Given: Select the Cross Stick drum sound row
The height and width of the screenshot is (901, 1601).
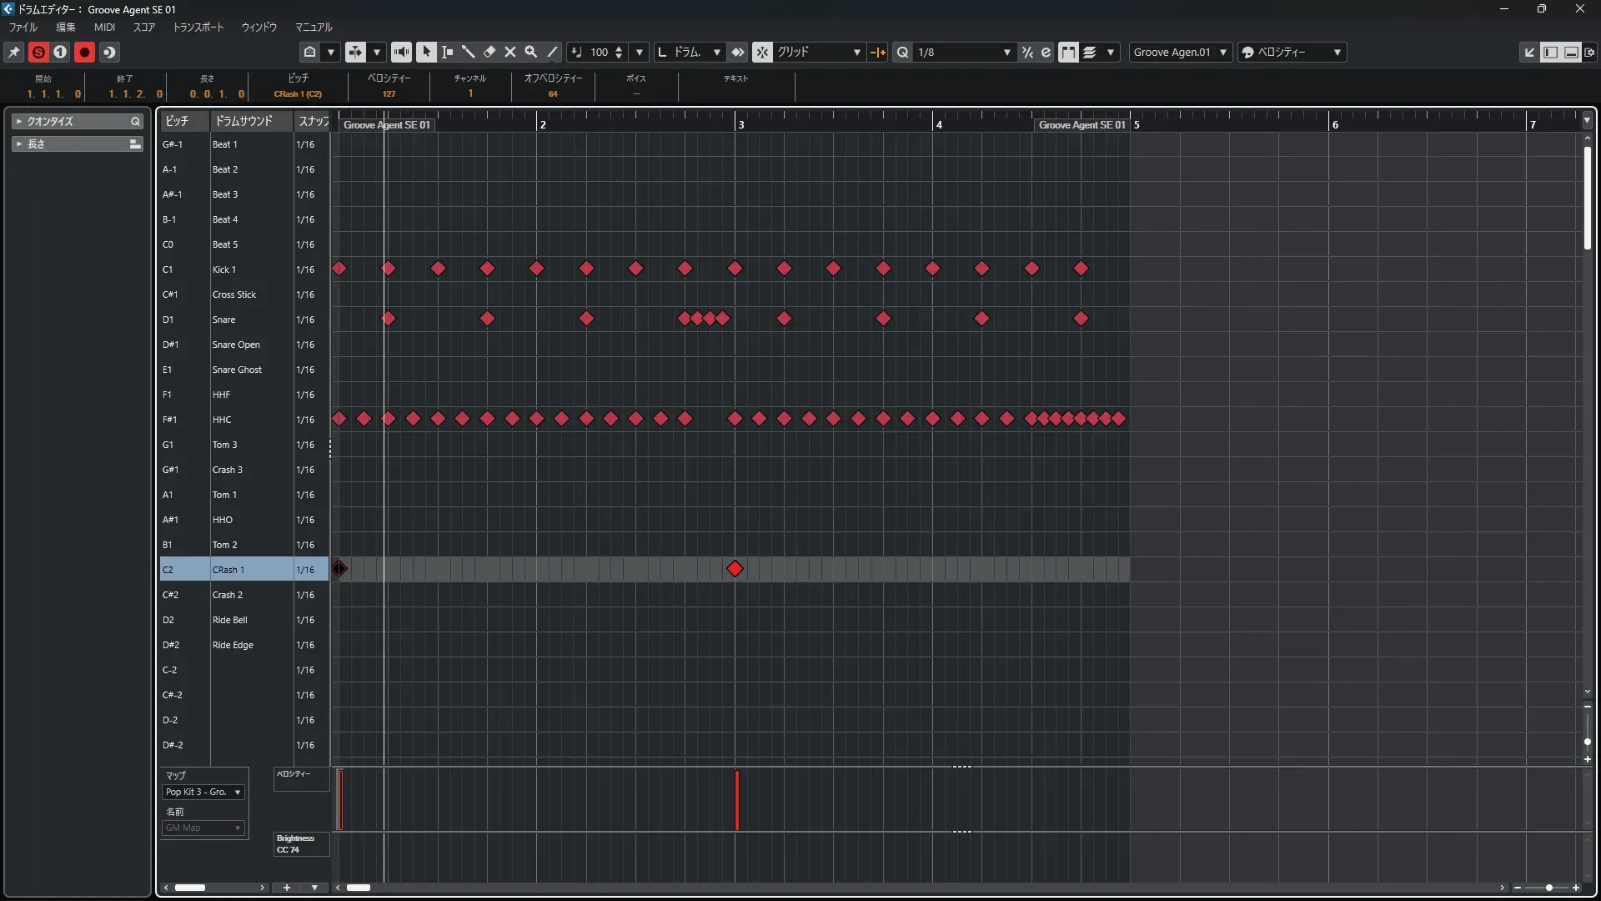Looking at the screenshot, I should [234, 294].
